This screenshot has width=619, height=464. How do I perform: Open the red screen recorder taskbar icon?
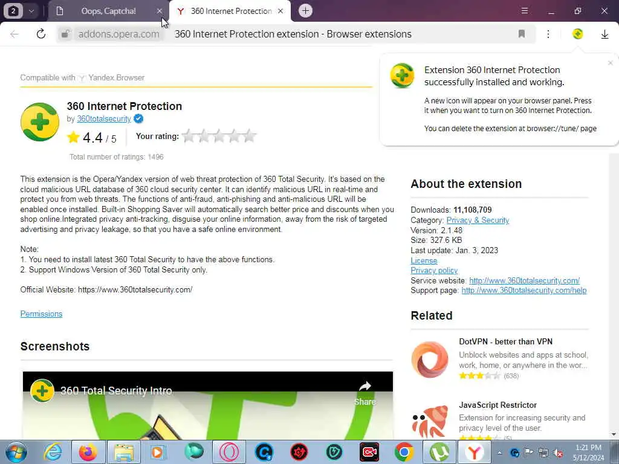point(369,452)
